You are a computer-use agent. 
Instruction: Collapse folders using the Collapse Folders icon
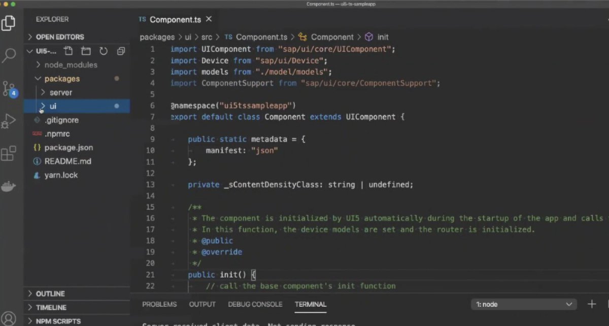[120, 51]
